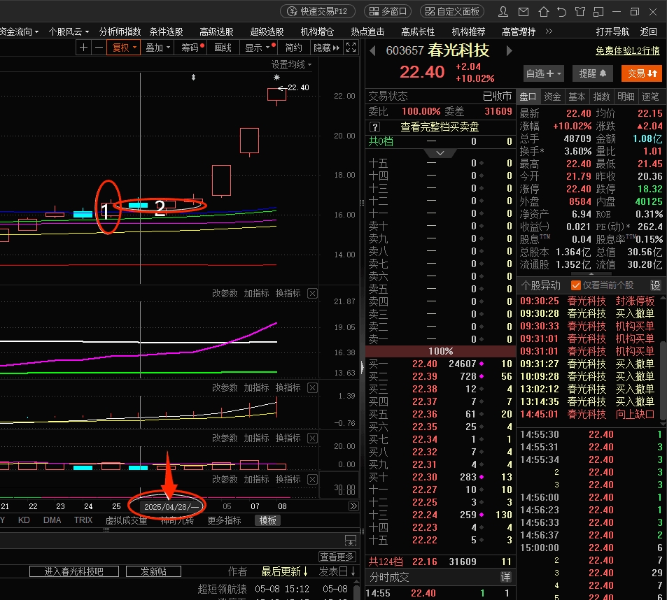Open 设 settings for 个股异动

[x=655, y=285]
